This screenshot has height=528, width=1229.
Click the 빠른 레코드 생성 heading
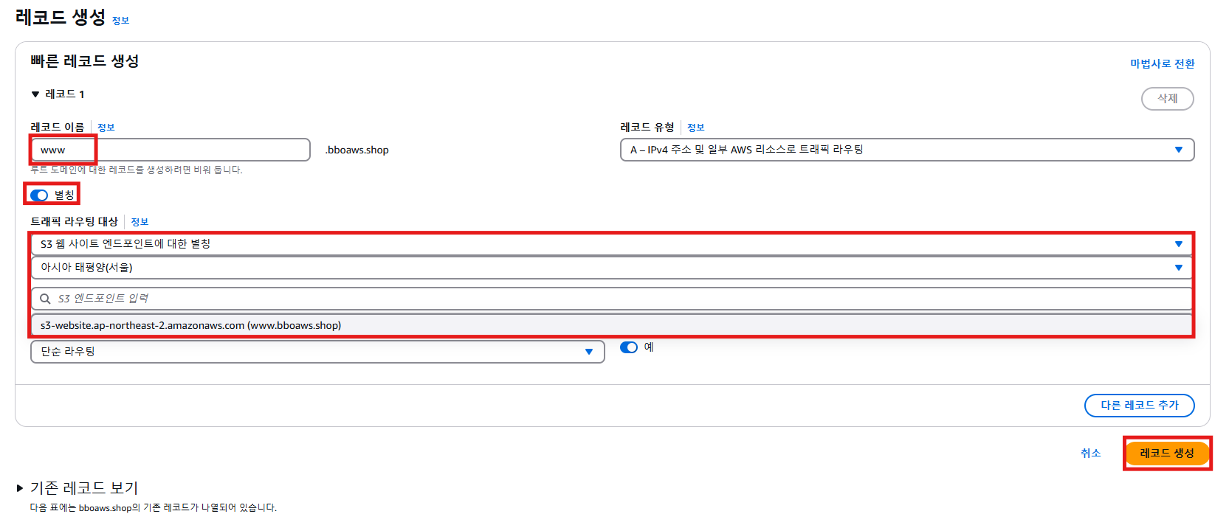pos(85,61)
